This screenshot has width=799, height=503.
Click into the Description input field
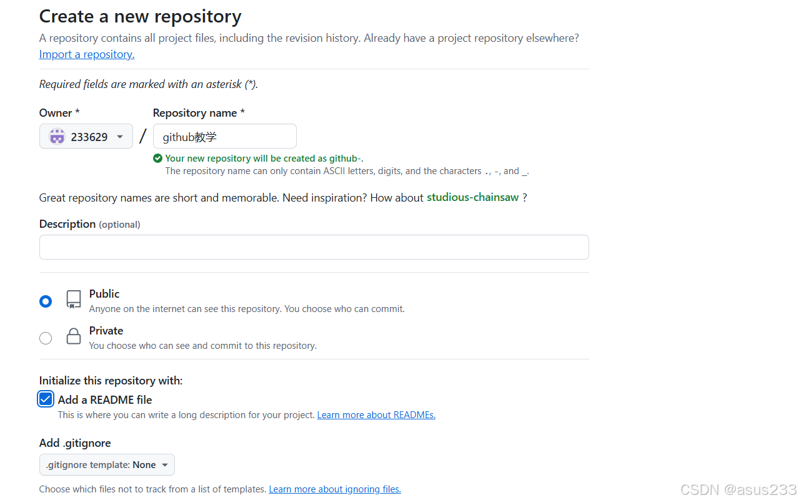coord(314,247)
